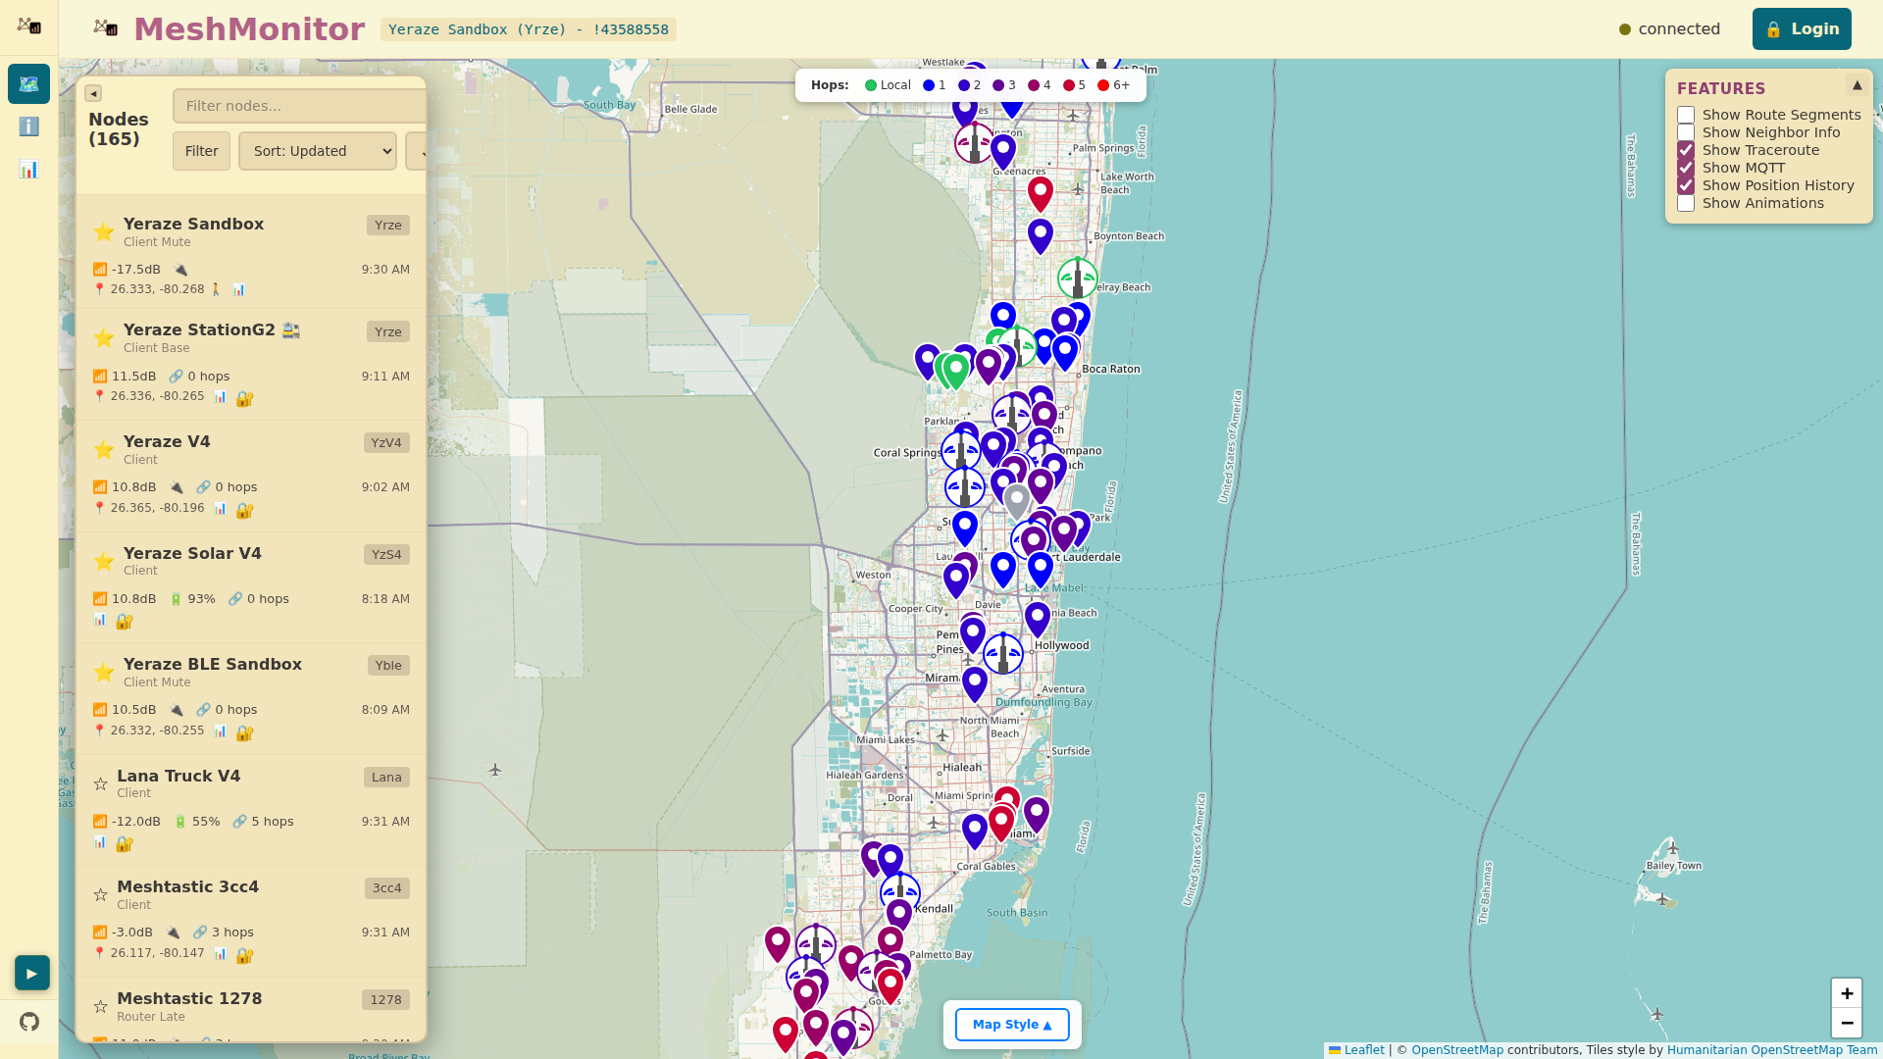Open the info page sidebar icon
The width and height of the screenshot is (1883, 1059).
point(28,126)
